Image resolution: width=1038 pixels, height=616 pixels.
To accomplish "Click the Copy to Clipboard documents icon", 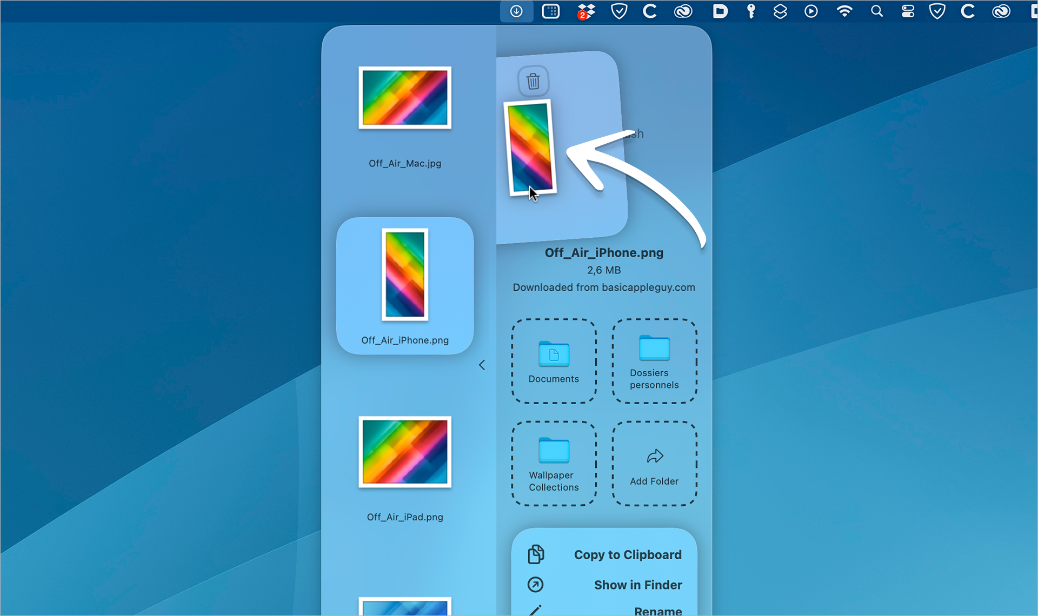I will (x=536, y=554).
